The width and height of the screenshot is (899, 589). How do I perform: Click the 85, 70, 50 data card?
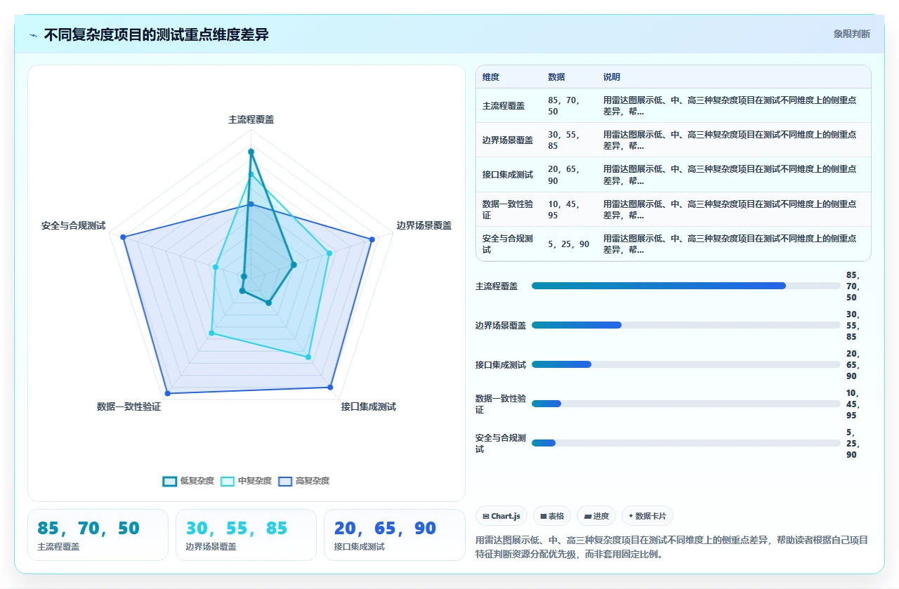pos(98,535)
